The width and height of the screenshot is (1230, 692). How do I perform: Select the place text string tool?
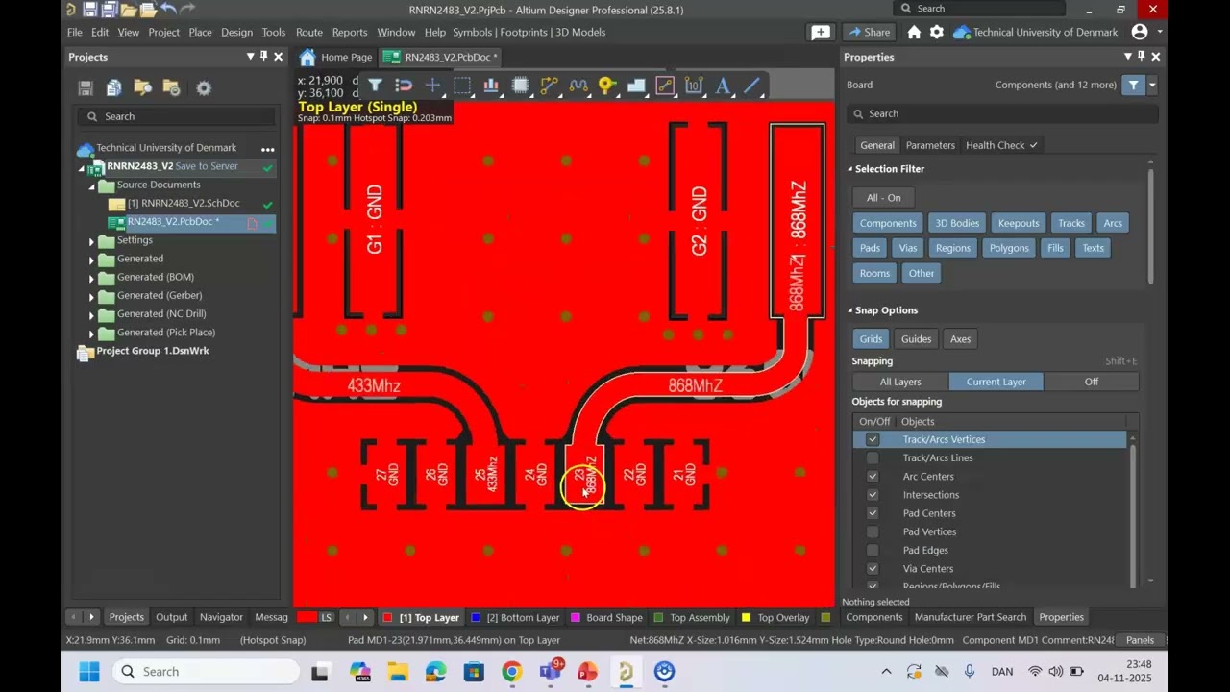[x=723, y=86]
